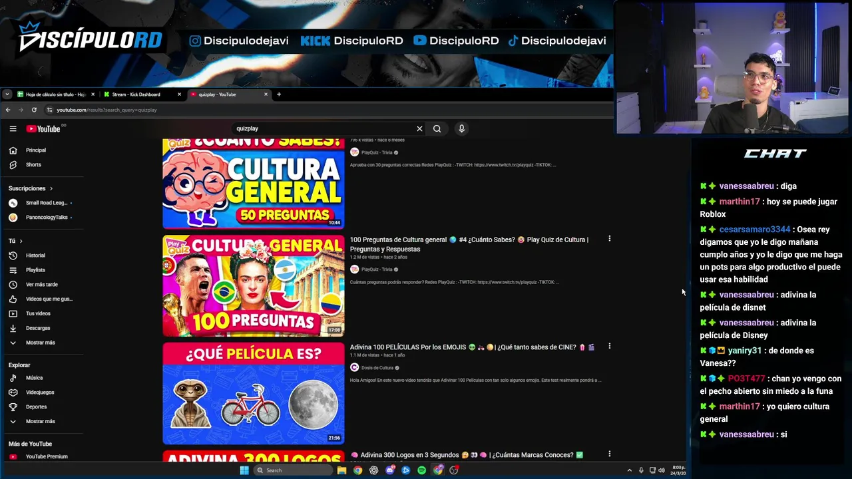Close the Stream - Kick Dashboard tab

pyautogui.click(x=179, y=94)
